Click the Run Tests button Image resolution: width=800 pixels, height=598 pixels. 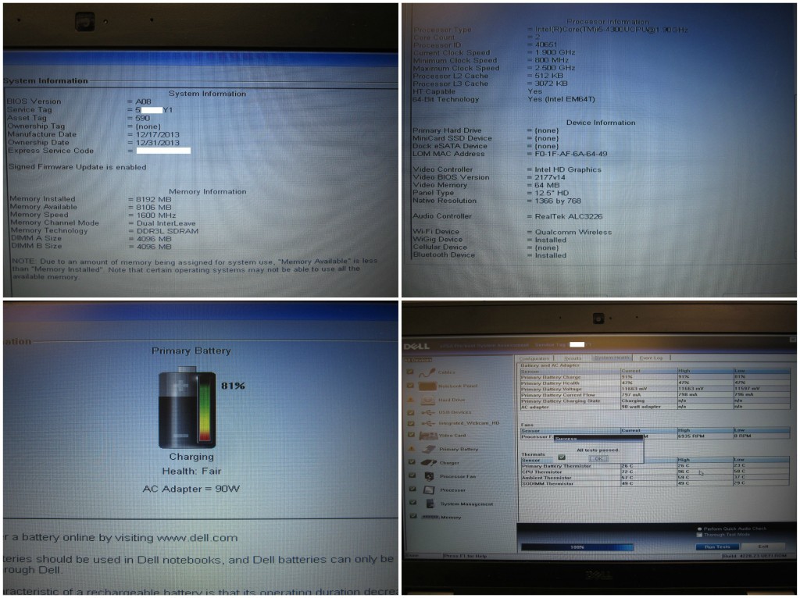coord(717,546)
